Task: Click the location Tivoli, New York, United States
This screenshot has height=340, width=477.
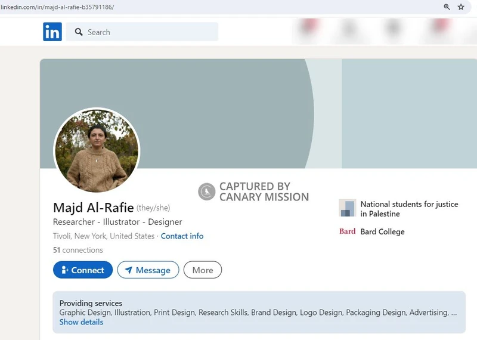Action: pyautogui.click(x=104, y=236)
